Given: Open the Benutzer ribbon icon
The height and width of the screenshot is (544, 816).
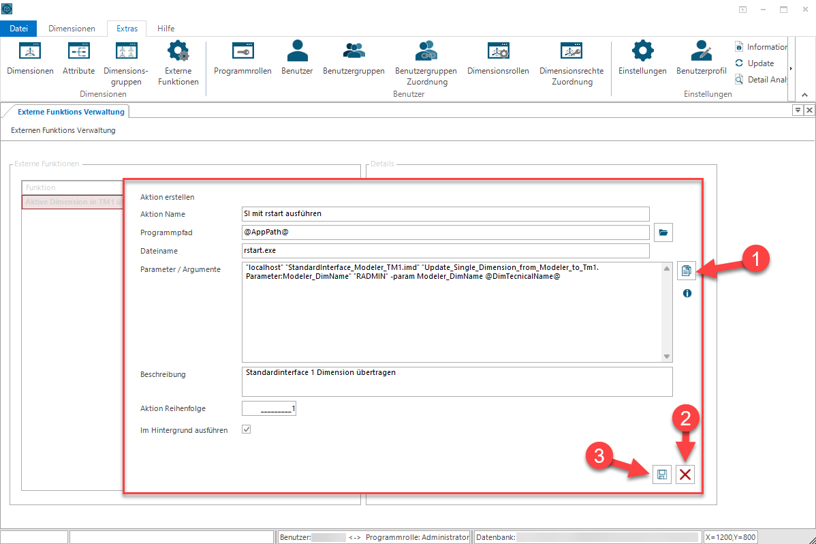Looking at the screenshot, I should pos(297,58).
